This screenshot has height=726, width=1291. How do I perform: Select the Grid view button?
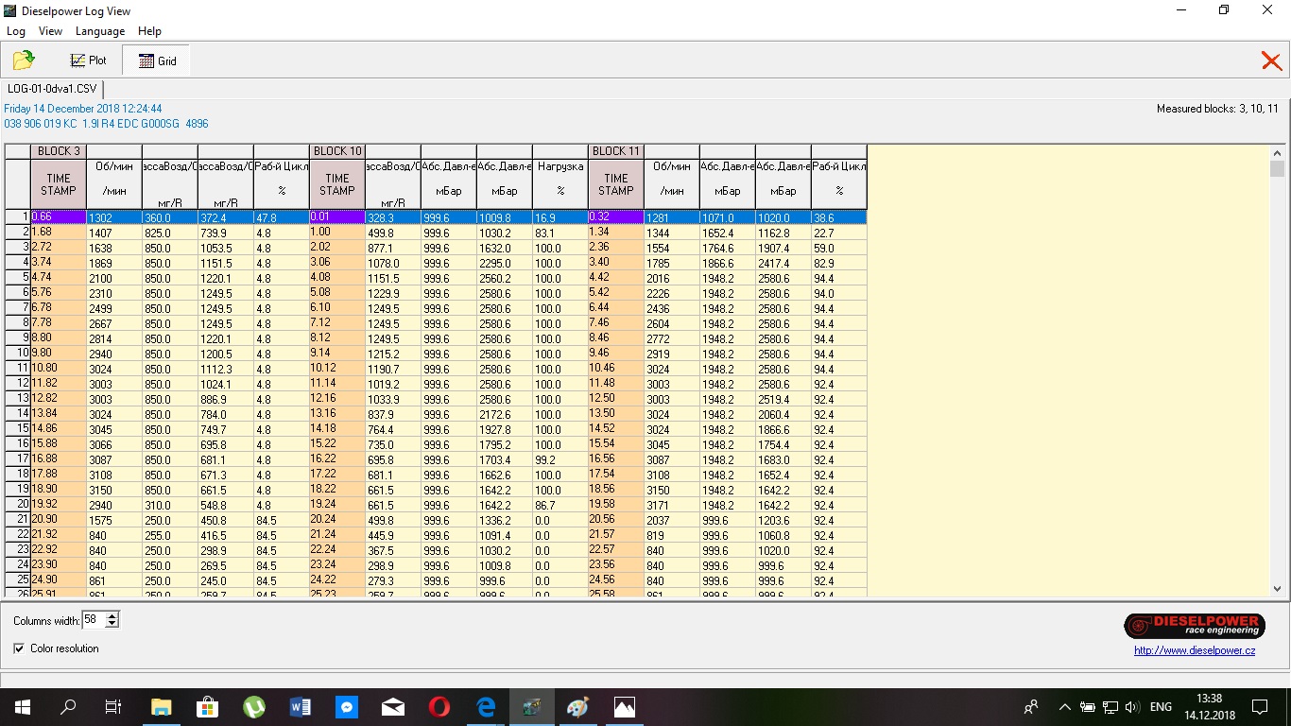(x=157, y=60)
